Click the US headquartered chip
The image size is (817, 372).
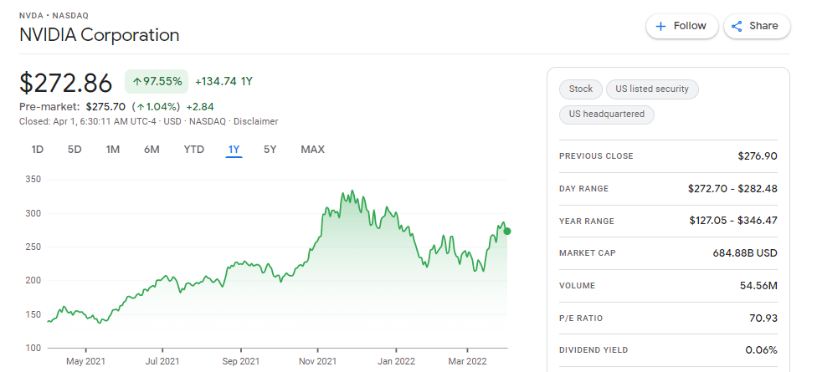tap(607, 114)
